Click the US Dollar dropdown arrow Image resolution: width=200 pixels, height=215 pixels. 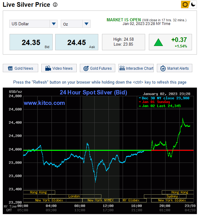54,24
